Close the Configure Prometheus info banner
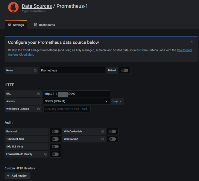 tap(192, 42)
